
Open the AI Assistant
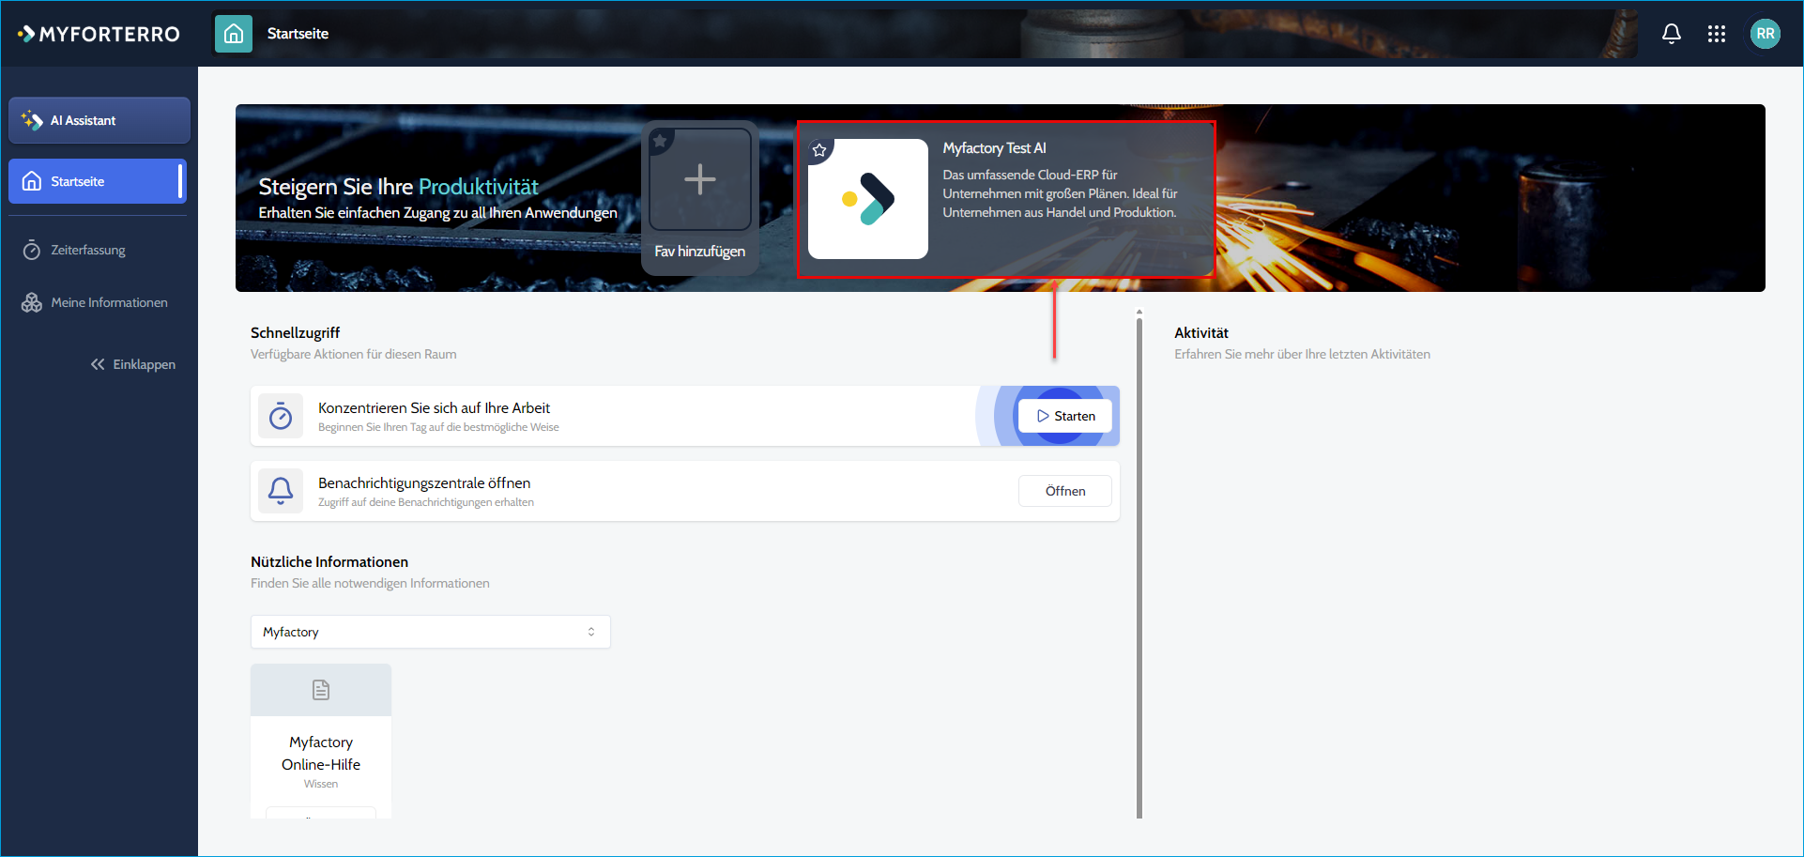(99, 120)
